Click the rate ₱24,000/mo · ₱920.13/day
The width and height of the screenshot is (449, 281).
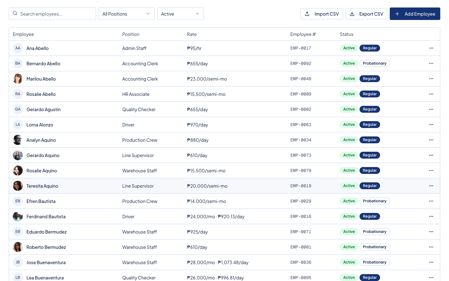tap(216, 217)
